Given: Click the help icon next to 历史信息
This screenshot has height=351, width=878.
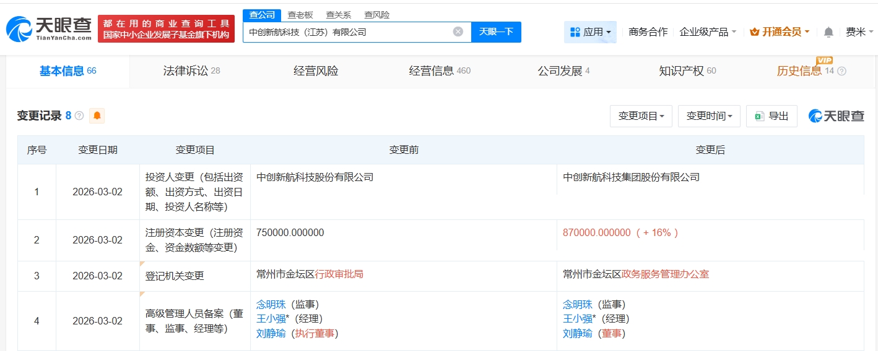Looking at the screenshot, I should coord(841,71).
